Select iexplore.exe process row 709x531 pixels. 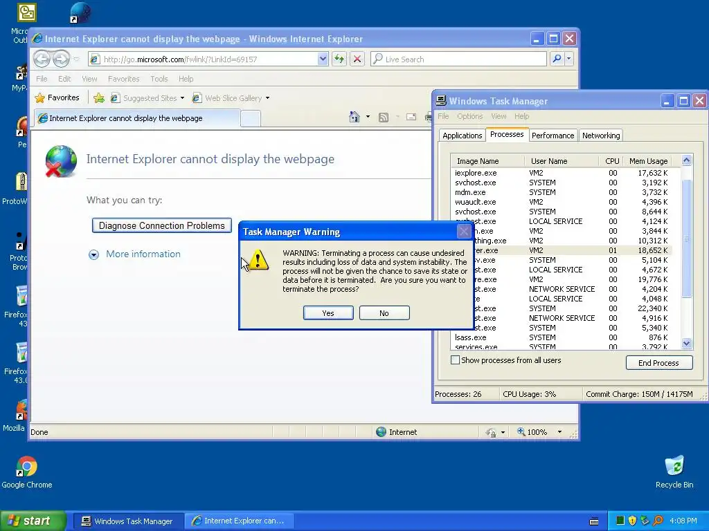pyautogui.click(x=561, y=173)
